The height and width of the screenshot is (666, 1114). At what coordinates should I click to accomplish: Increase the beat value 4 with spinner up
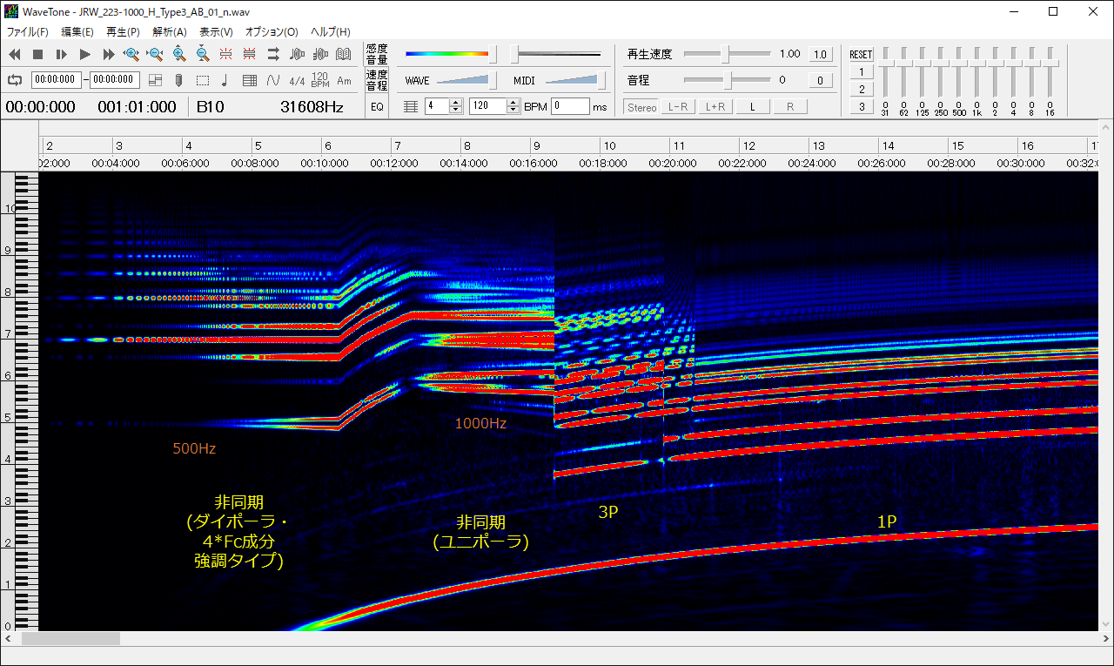pos(456,103)
